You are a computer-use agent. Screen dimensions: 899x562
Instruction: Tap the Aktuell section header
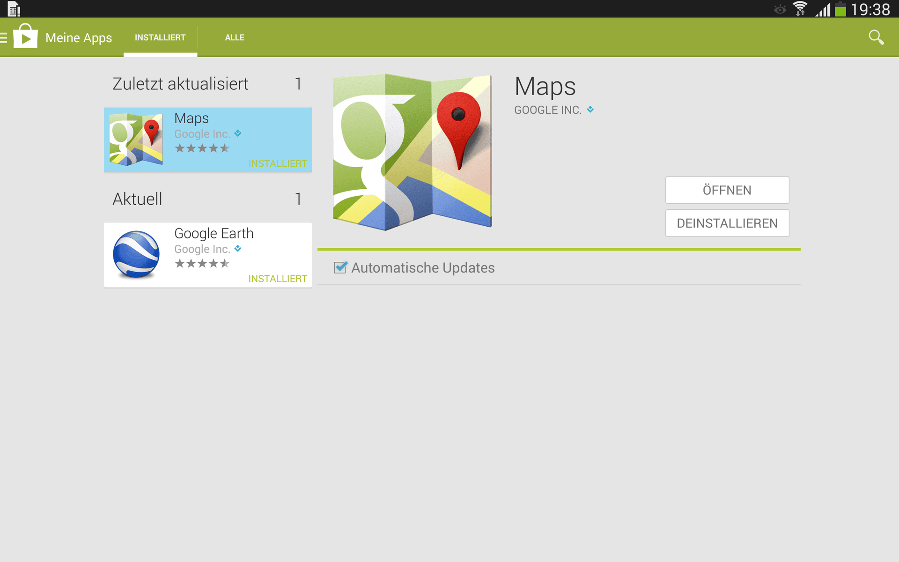(137, 199)
